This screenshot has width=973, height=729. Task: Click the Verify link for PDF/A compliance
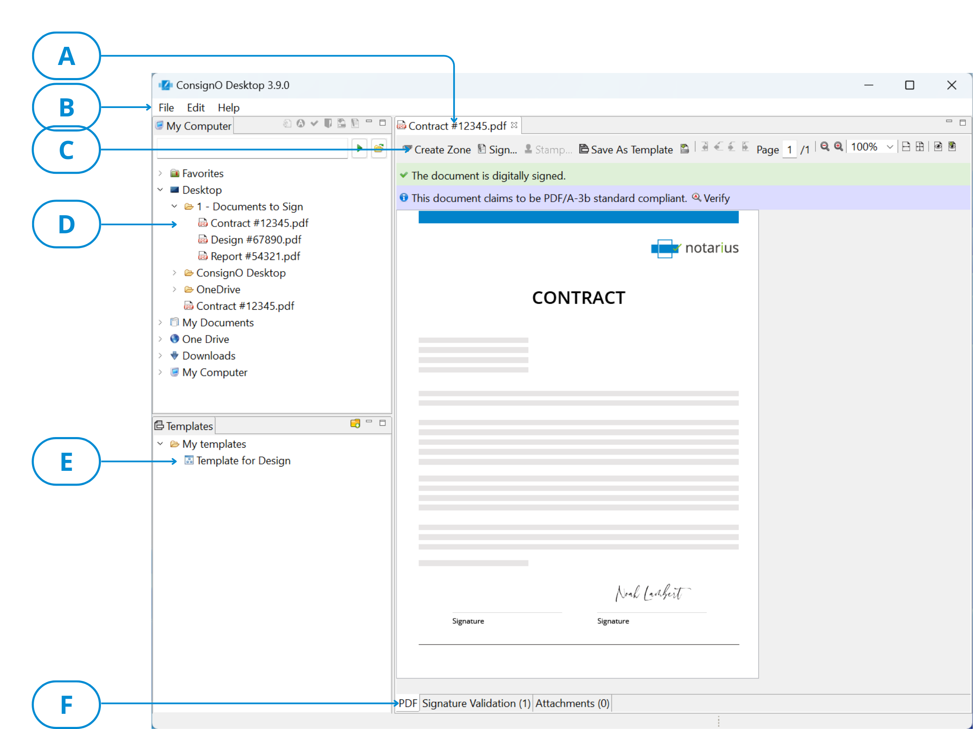coord(715,197)
